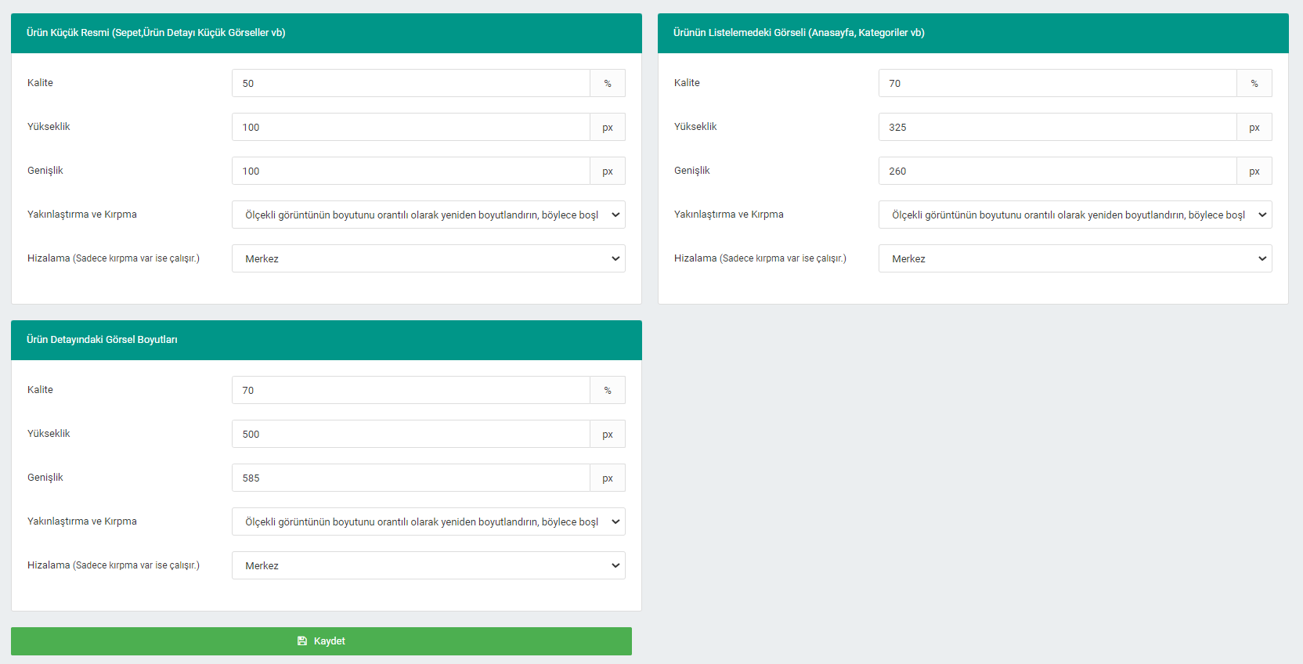The width and height of the screenshot is (1303, 664).
Task: Click the px suffix next to Genişlik 585
Action: 608,478
